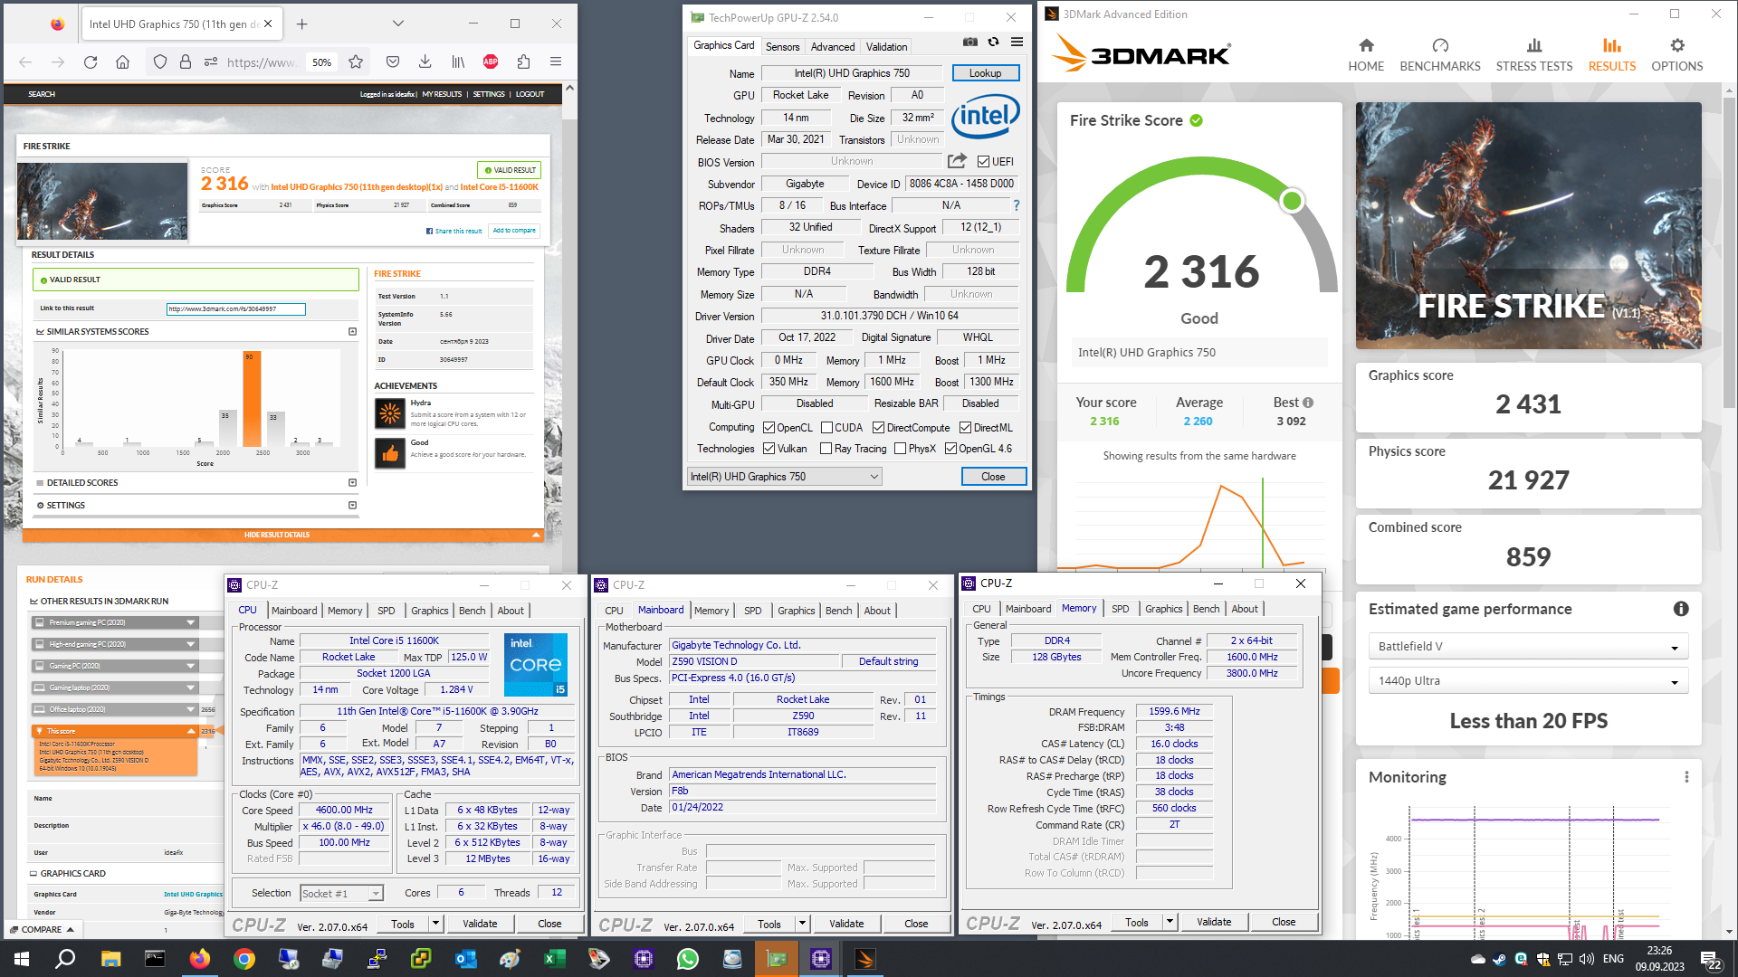Toggle DirectCompute checkbox in GPU-Z
The width and height of the screenshot is (1738, 977).
[878, 428]
